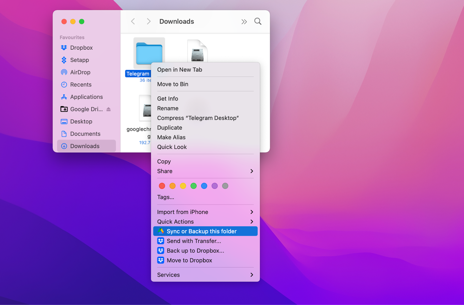
Task: Expand the Quick Actions submenu
Action: pos(251,221)
